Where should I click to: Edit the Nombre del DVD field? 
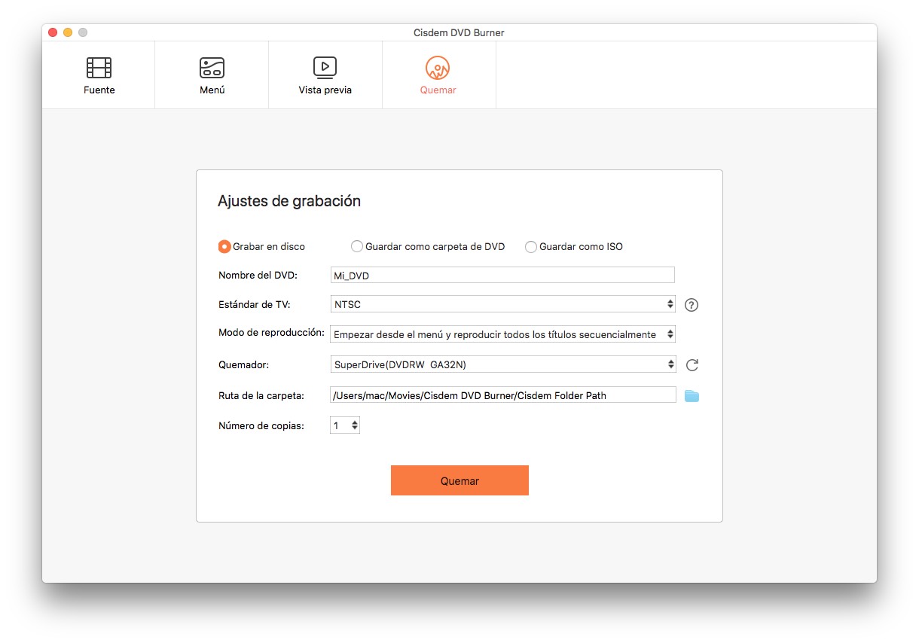(502, 275)
